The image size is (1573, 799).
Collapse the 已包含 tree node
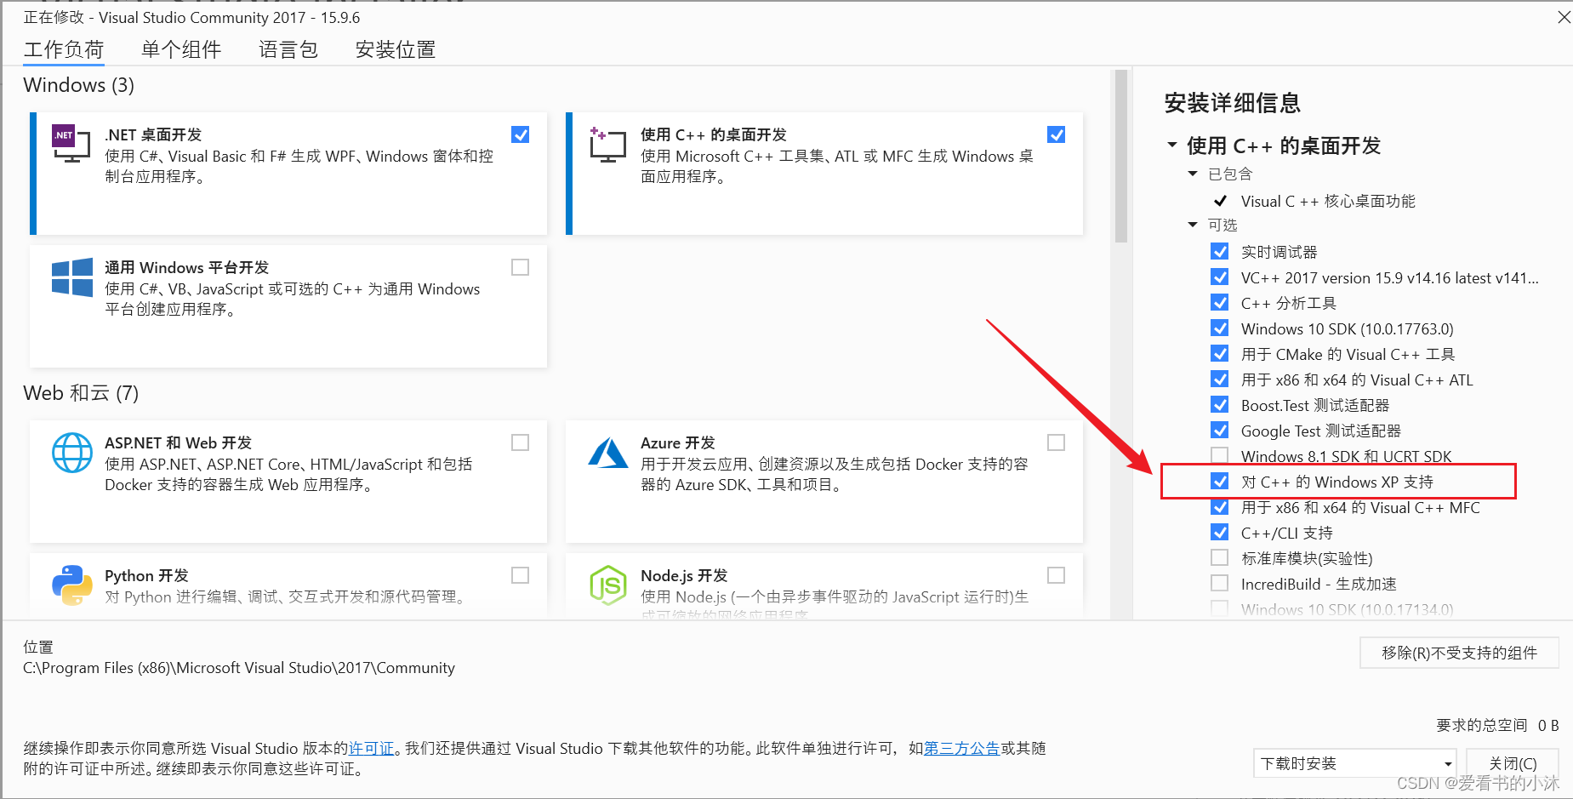tap(1193, 174)
